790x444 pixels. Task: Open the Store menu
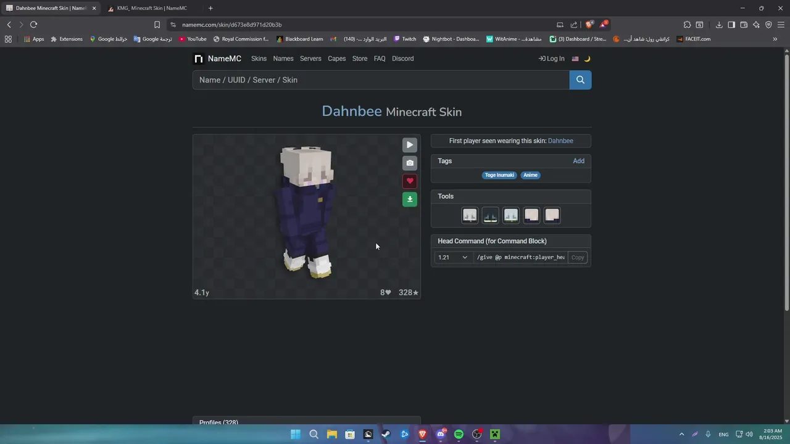tap(360, 59)
